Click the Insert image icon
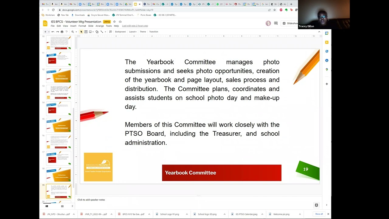 click(x=90, y=32)
